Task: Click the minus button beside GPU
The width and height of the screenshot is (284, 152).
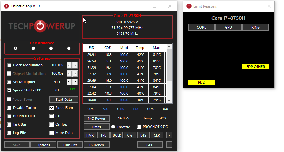Action: (169, 145)
